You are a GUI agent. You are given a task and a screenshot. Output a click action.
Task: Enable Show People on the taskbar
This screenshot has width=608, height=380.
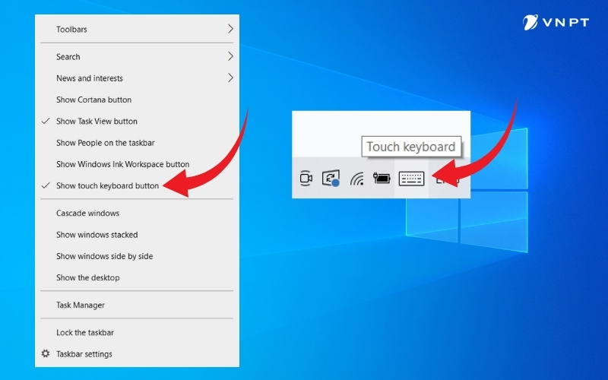pos(105,143)
